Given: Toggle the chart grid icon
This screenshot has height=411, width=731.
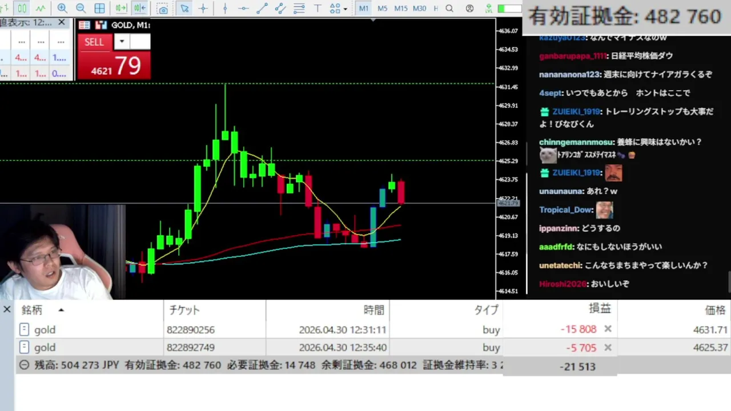Looking at the screenshot, I should [x=99, y=8].
